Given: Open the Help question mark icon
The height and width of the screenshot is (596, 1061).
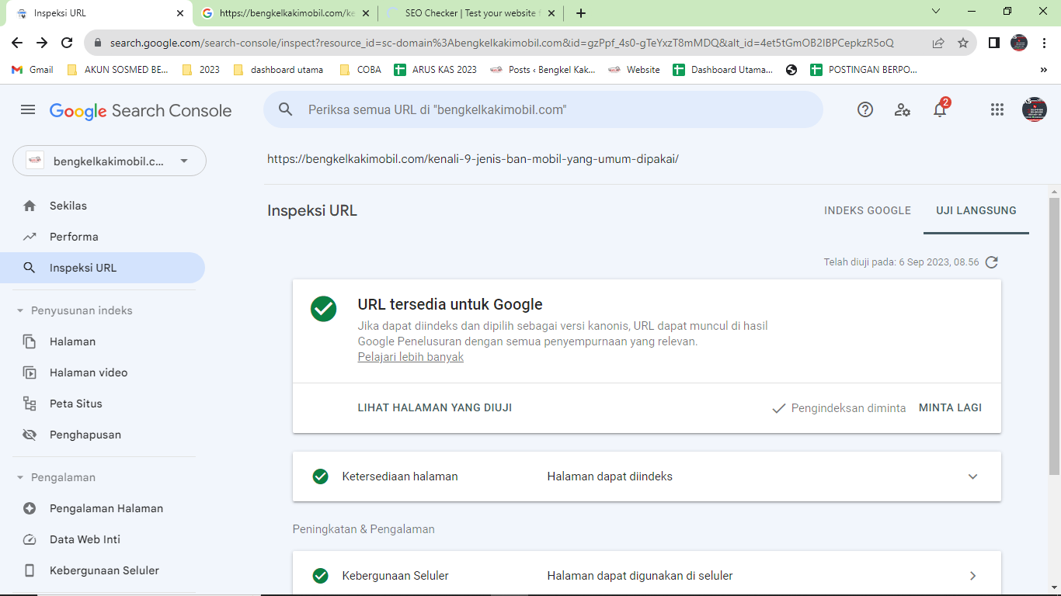Looking at the screenshot, I should point(865,110).
